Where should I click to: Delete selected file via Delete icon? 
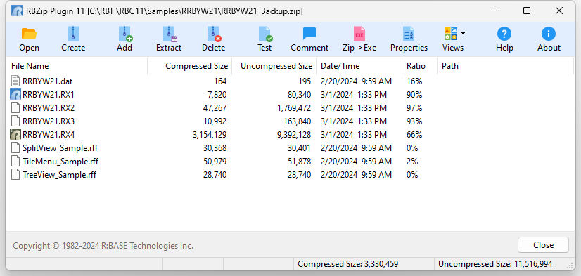(x=214, y=34)
